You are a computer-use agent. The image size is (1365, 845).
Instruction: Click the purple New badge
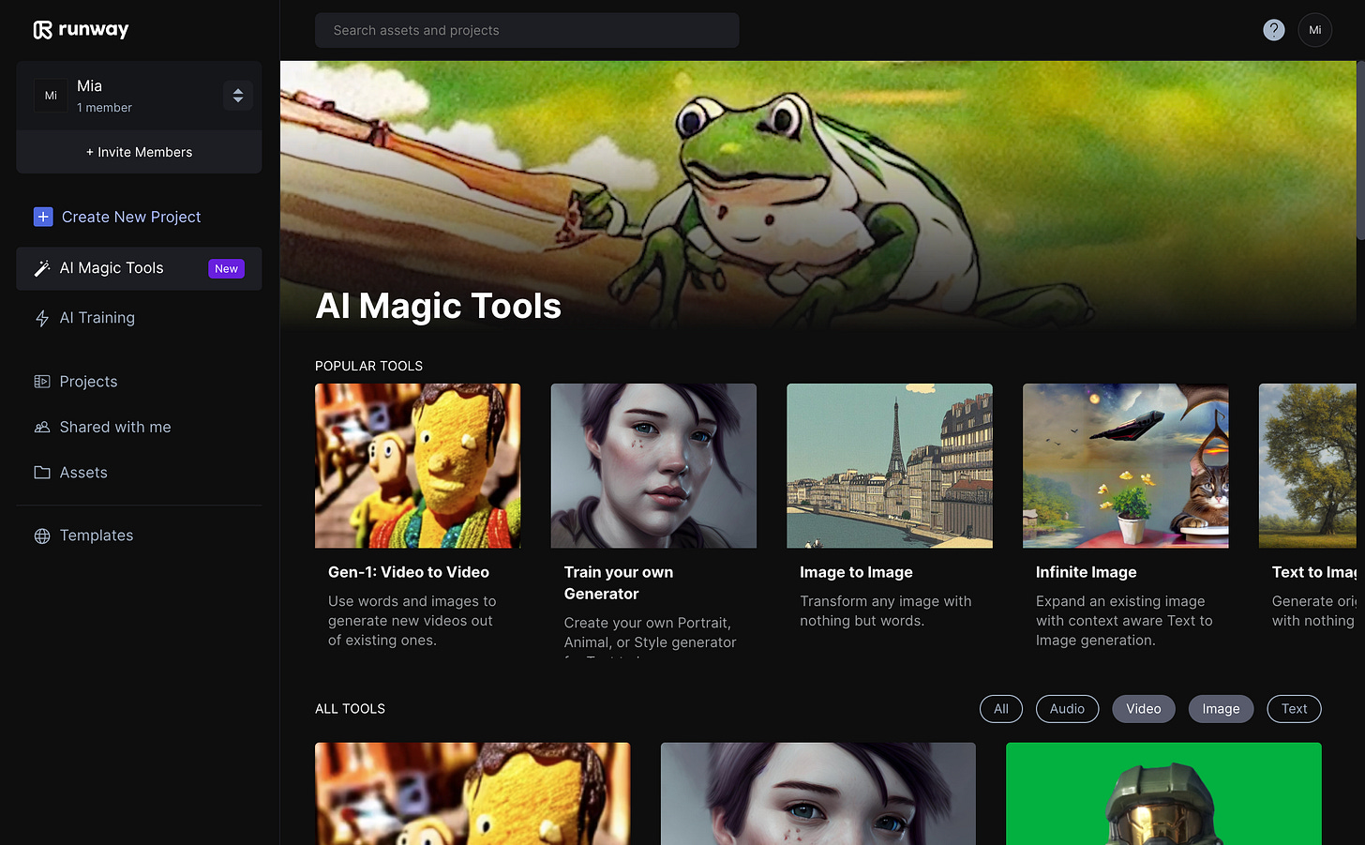(226, 268)
